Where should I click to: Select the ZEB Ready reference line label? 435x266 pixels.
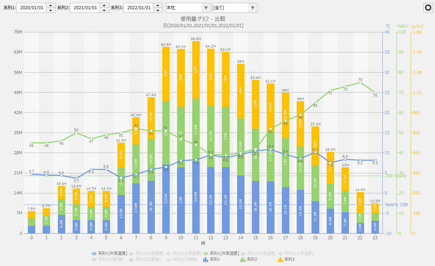pyautogui.click(x=395, y=176)
